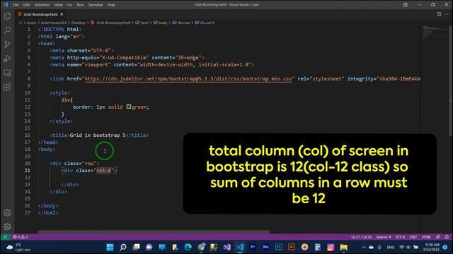Open the Search view in activity bar
453x254 pixels.
pos(7,30)
